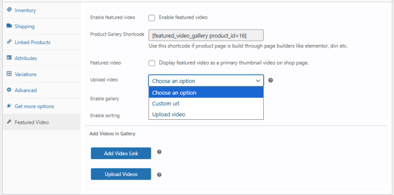
Task: Click the Product Gallery Shortcode field
Action: [x=206, y=35]
